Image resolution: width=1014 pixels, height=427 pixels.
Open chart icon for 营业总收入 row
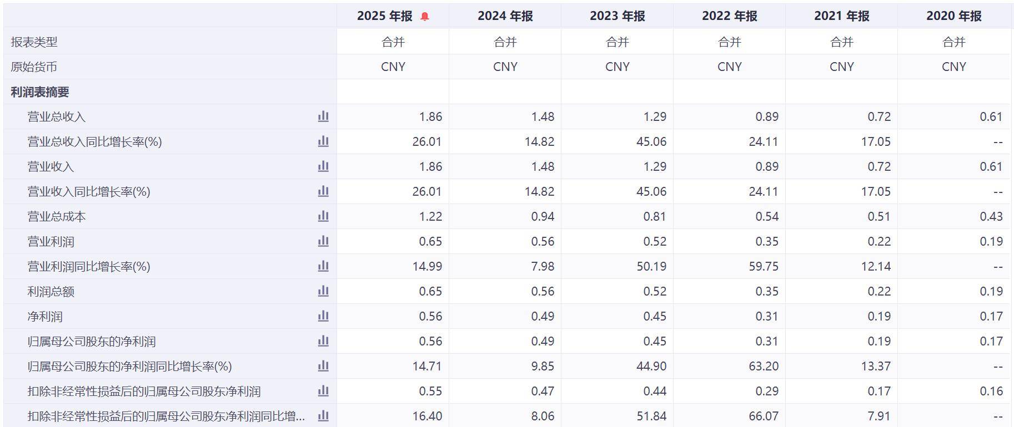(x=323, y=116)
